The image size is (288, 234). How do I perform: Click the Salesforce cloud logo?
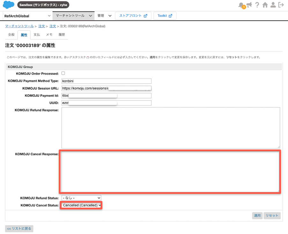(x=8, y=5)
